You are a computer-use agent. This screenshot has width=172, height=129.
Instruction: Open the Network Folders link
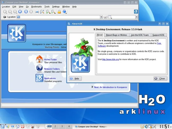(x=52, y=69)
